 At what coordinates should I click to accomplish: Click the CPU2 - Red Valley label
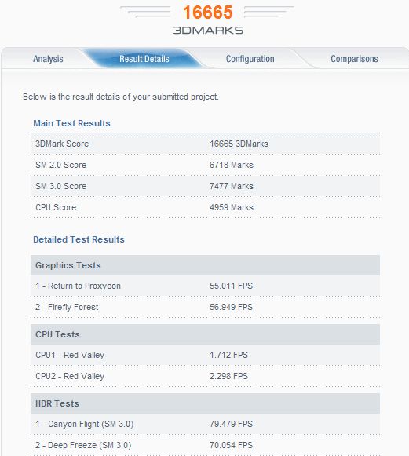point(70,376)
